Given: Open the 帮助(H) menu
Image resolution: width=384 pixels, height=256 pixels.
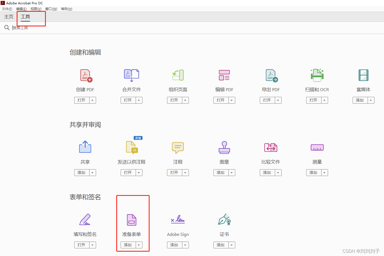Looking at the screenshot, I should tap(67, 9).
